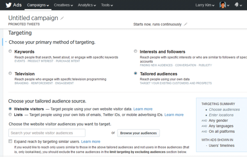This screenshot has height=159, width=247.
Task: Select the Interests and followers radio button
Action: 135,51
